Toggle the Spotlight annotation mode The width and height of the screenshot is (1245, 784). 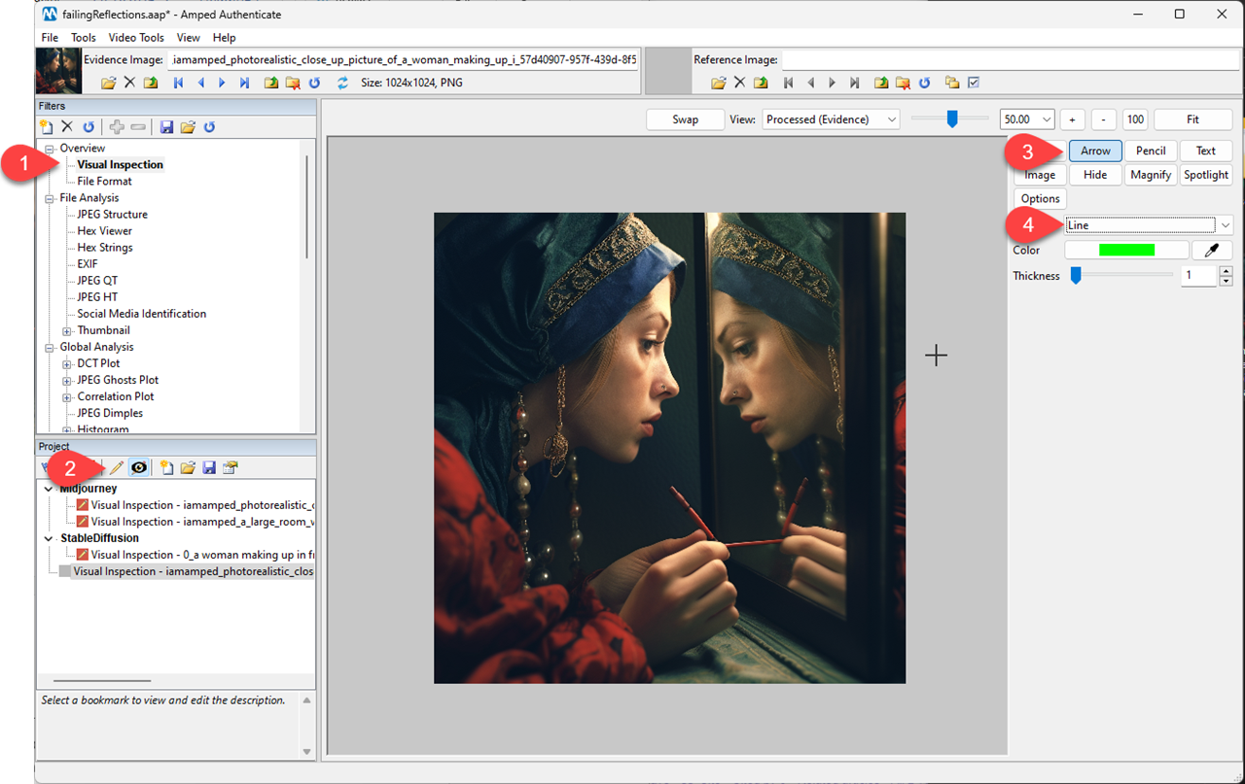coord(1206,175)
